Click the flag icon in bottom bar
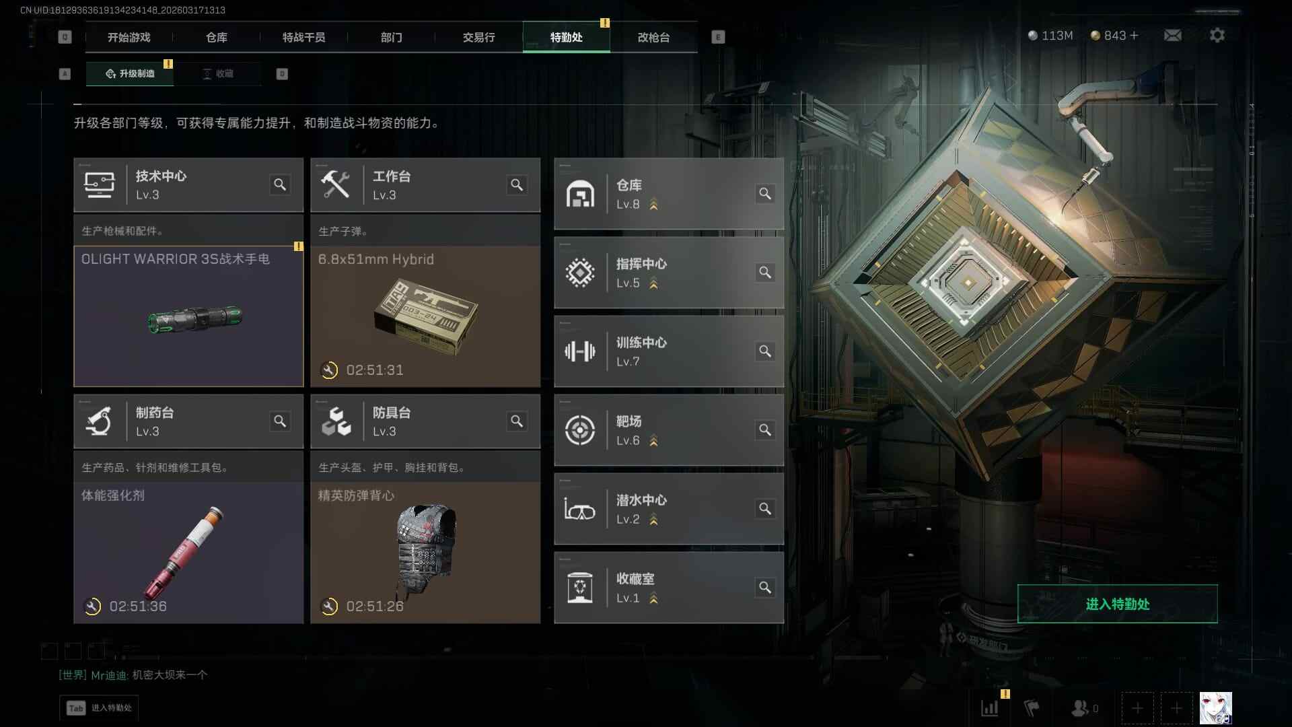This screenshot has width=1292, height=727. [x=1031, y=708]
